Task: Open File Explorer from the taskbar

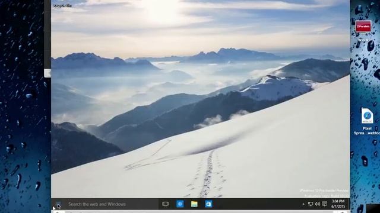Action: click(194, 204)
